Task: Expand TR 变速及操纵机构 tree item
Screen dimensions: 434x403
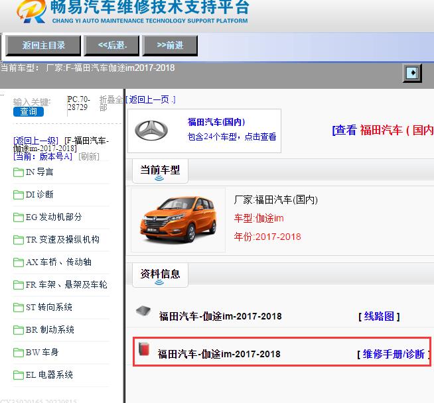Action: click(x=62, y=239)
